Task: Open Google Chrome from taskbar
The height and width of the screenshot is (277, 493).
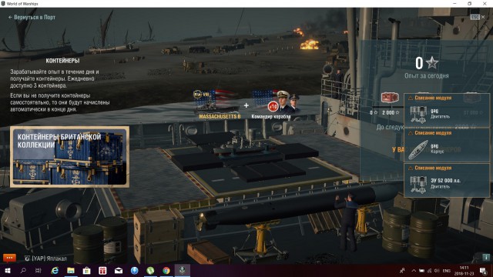Action: click(x=166, y=270)
